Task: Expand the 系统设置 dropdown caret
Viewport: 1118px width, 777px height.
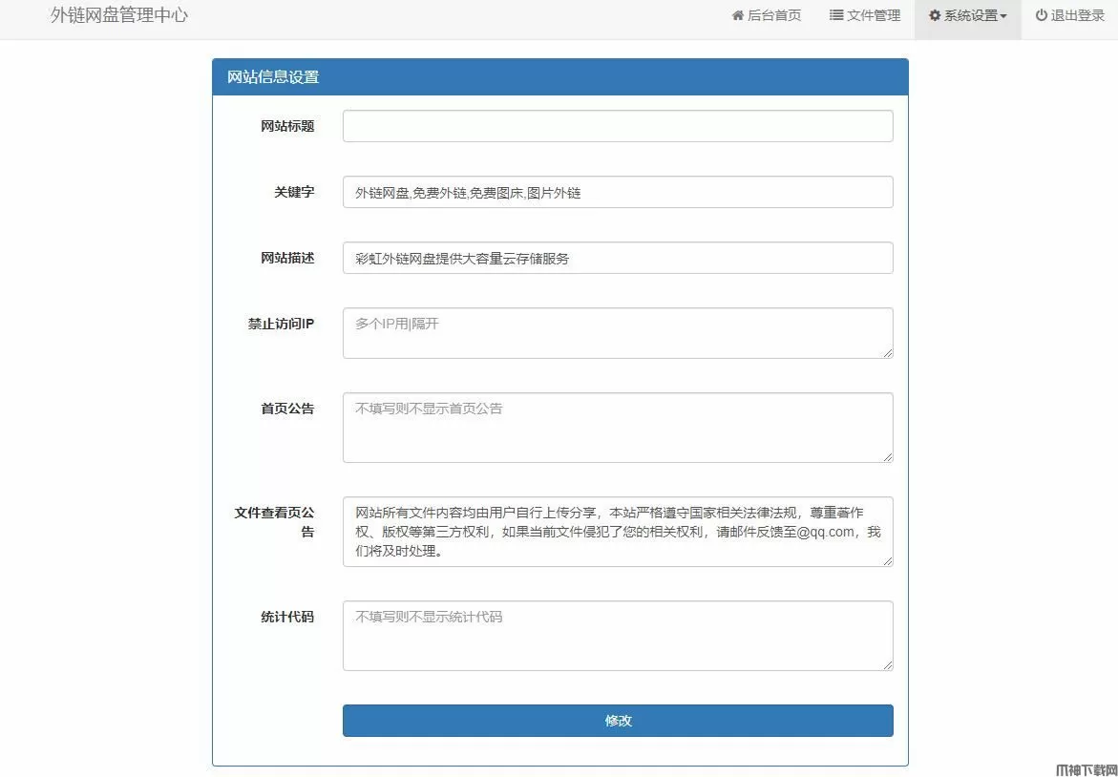Action: point(1004,15)
